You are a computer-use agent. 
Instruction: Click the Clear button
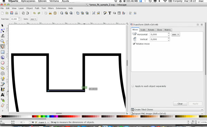pos(180,104)
